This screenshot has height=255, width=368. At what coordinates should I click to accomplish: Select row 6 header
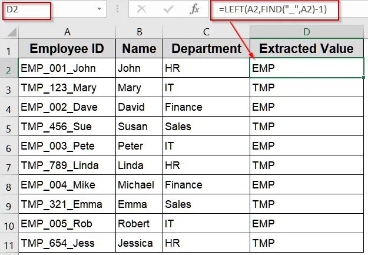coord(9,146)
